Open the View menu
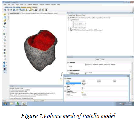135x120 pixels. click(x=13, y=5)
